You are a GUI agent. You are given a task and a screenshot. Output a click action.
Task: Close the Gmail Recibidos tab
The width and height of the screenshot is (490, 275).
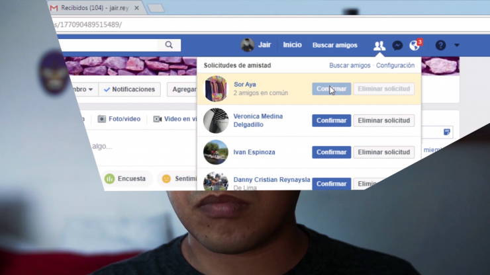tap(136, 8)
